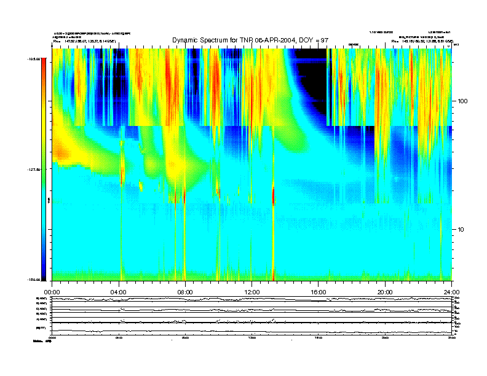
Task: Click the bottom line-trace panel below spectrum
Action: 252,315
